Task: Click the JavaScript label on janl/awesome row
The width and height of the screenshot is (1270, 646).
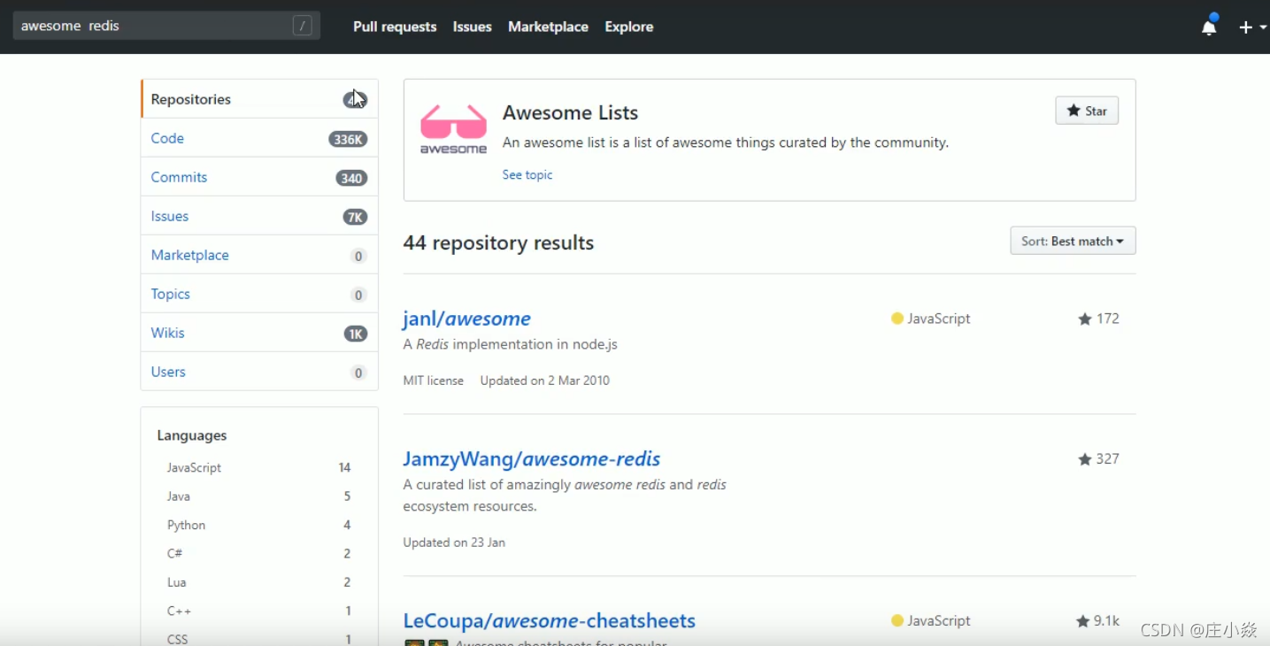Action: tap(939, 319)
